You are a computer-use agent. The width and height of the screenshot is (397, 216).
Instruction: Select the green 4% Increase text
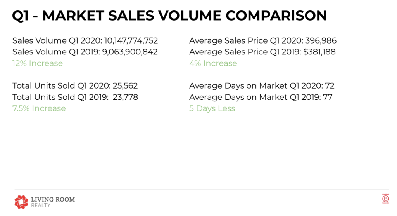(213, 63)
